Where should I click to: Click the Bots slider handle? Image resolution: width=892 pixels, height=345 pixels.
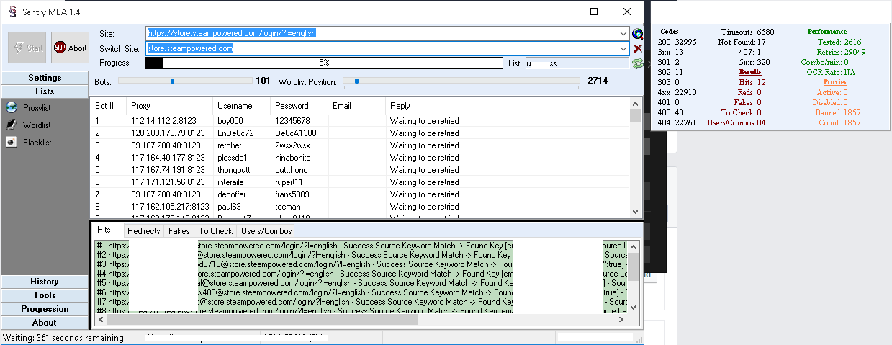pos(172,81)
